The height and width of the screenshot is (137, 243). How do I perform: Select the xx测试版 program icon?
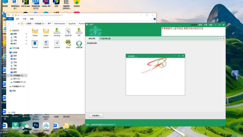click(x=79, y=44)
